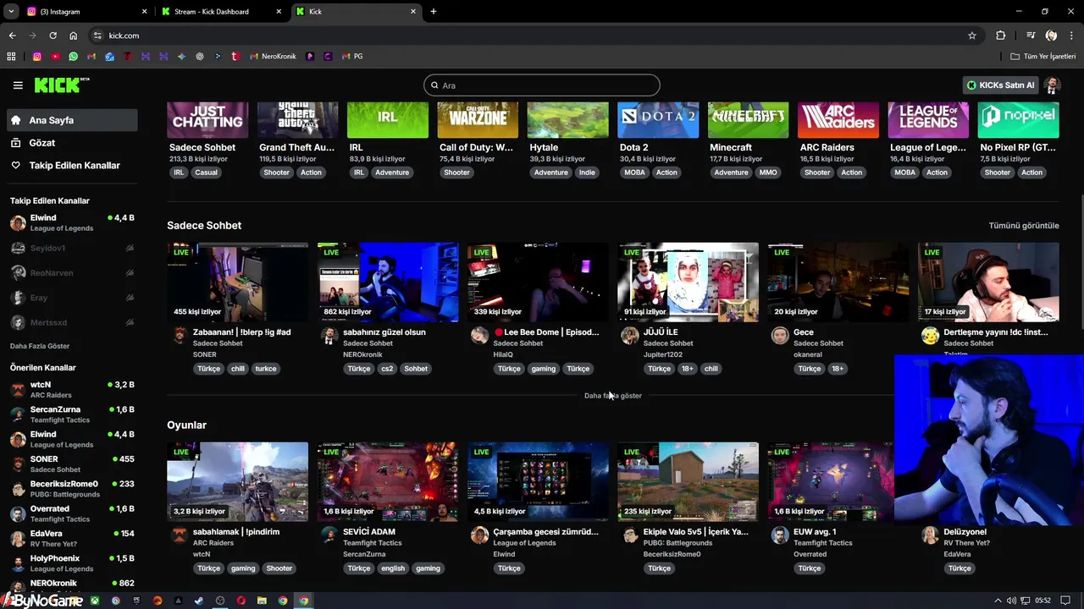Open the apps grid in bookmarks bar
This screenshot has width=1084, height=609.
coord(11,57)
